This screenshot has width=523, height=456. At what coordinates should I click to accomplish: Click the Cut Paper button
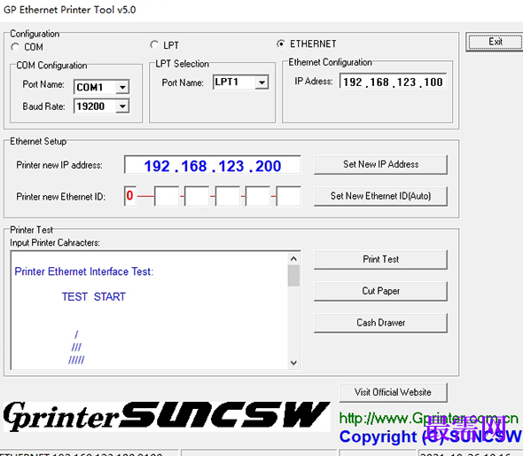point(380,291)
